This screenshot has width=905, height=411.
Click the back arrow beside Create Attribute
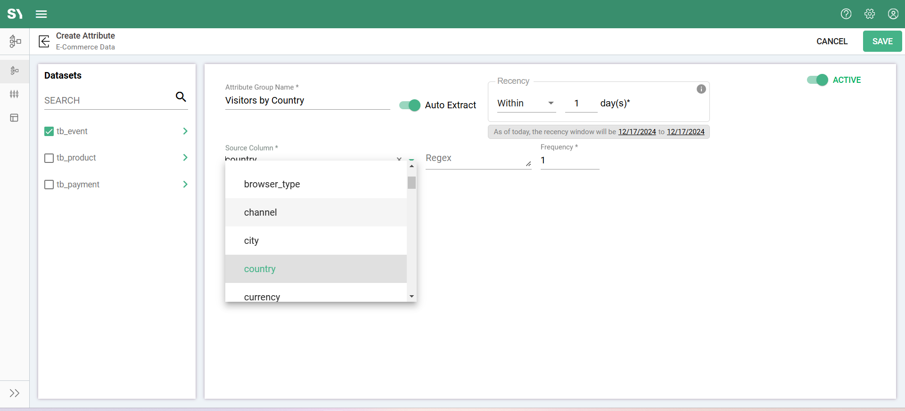(44, 41)
